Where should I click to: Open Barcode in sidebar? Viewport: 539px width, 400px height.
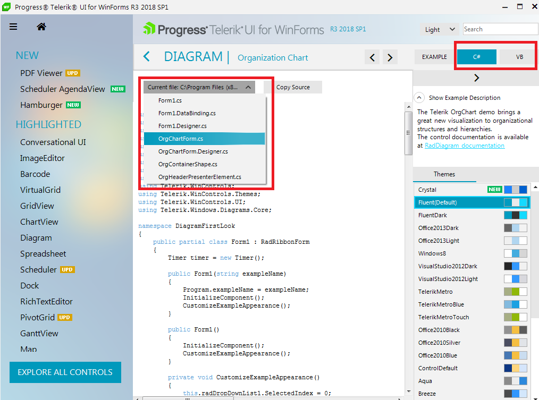point(35,174)
